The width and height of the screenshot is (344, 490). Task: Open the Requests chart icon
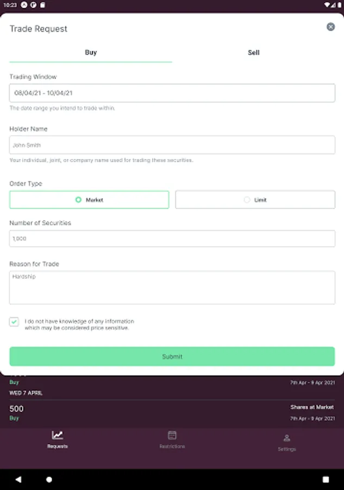click(57, 435)
